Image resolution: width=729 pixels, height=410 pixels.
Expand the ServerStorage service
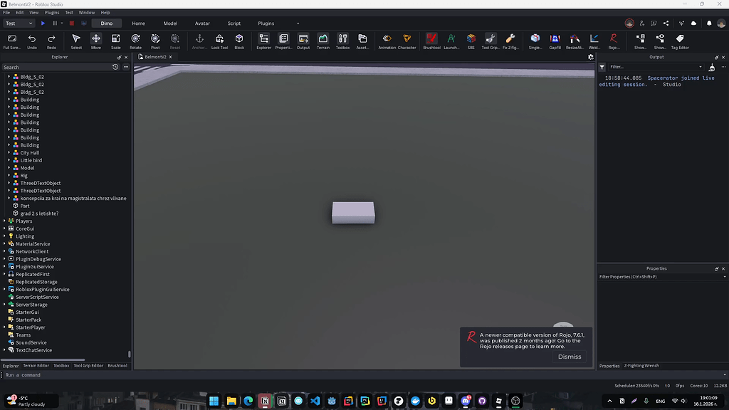pyautogui.click(x=5, y=305)
